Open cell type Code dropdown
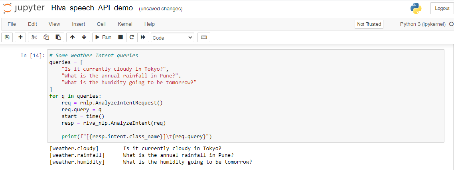This screenshot has width=454, height=170. point(173,37)
